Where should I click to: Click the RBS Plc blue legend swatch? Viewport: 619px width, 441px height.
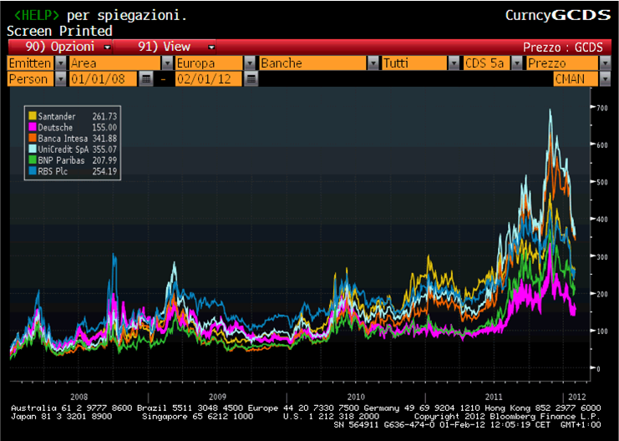pos(33,171)
